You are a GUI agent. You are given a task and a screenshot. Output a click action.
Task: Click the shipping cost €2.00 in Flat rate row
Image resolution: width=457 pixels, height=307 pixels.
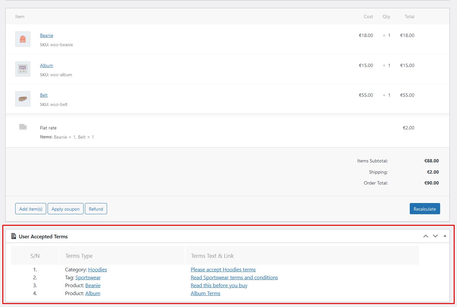point(408,128)
